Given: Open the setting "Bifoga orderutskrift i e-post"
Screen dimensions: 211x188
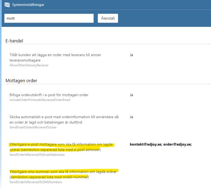Looking at the screenshot, I should (x=49, y=95).
